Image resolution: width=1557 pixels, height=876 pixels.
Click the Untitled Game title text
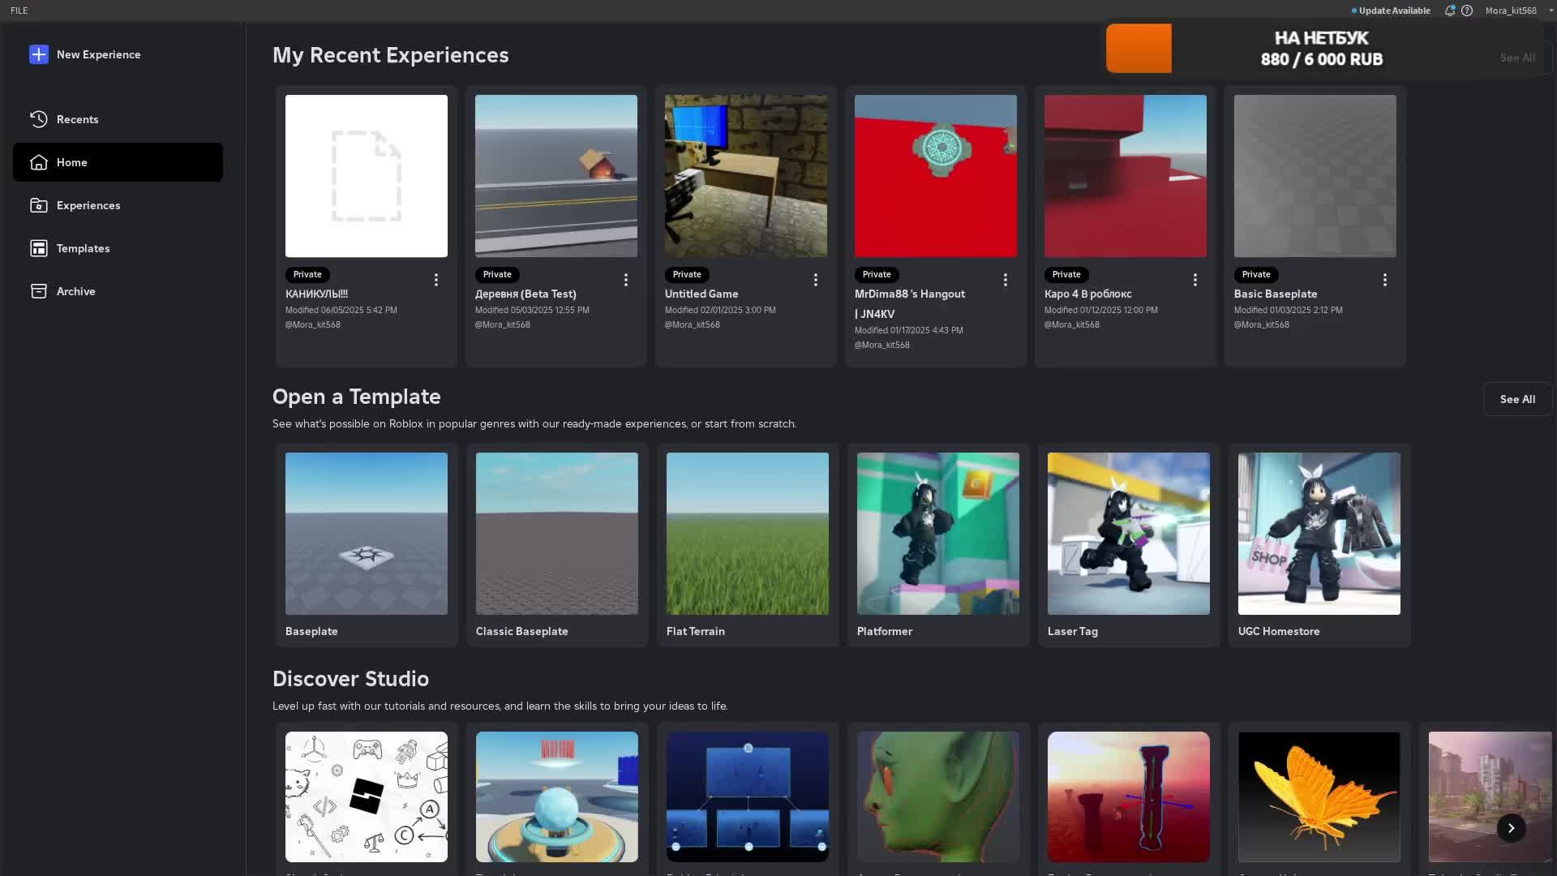[x=701, y=294]
